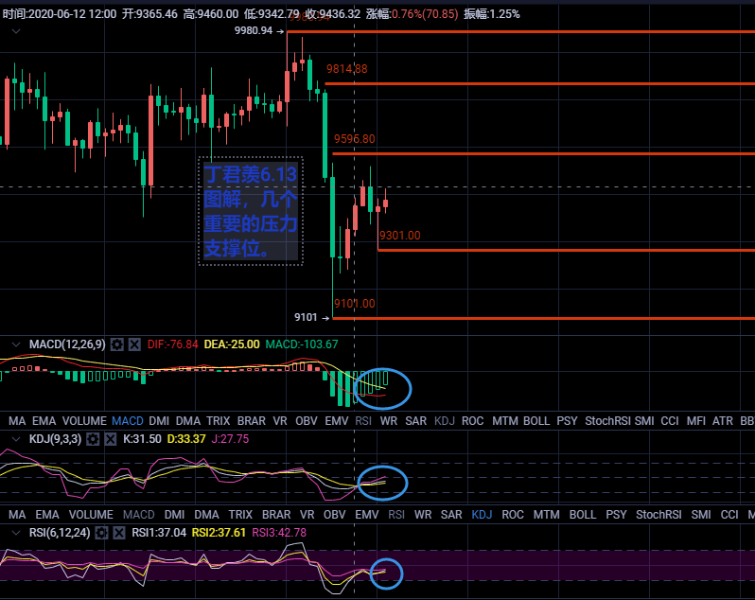
Task: Select BRAR in the row under MACD panel
Action: point(252,421)
